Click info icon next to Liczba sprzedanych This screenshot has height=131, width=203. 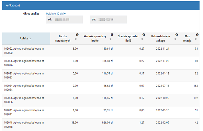(x=77, y=35)
